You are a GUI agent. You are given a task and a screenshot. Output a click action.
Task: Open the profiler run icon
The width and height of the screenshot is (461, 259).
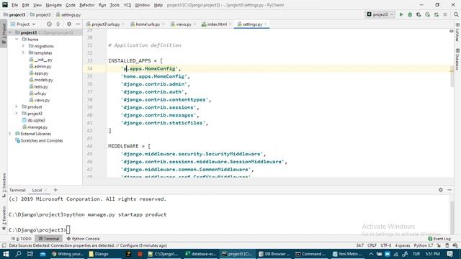[x=427, y=14]
